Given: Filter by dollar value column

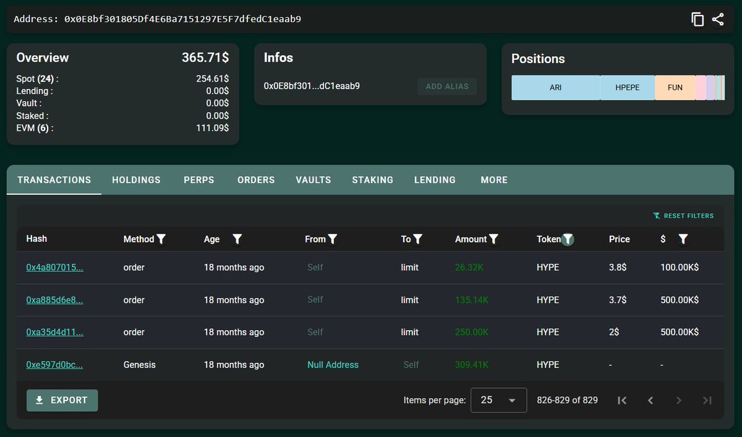Looking at the screenshot, I should 683,239.
